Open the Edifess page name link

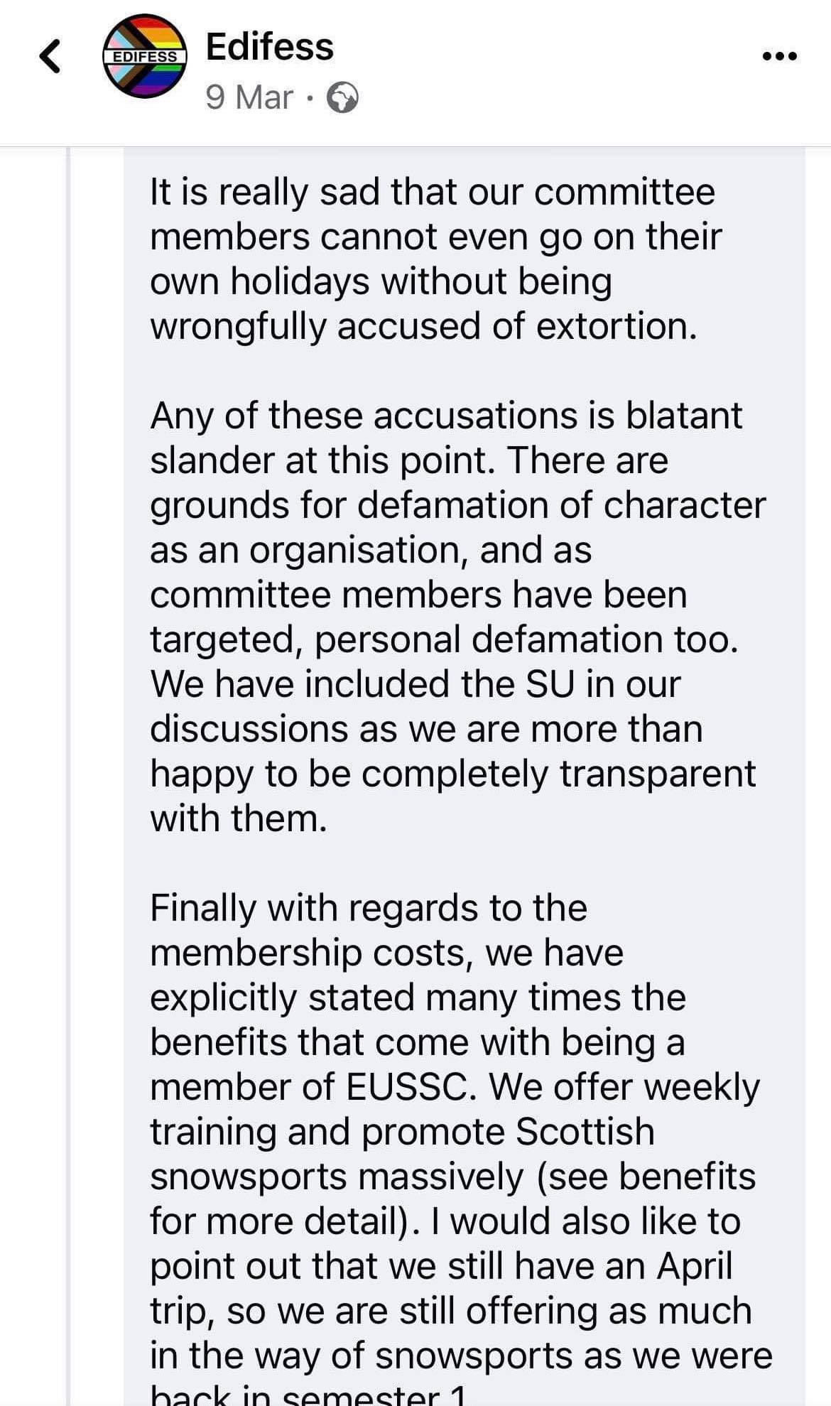pyautogui.click(x=269, y=47)
